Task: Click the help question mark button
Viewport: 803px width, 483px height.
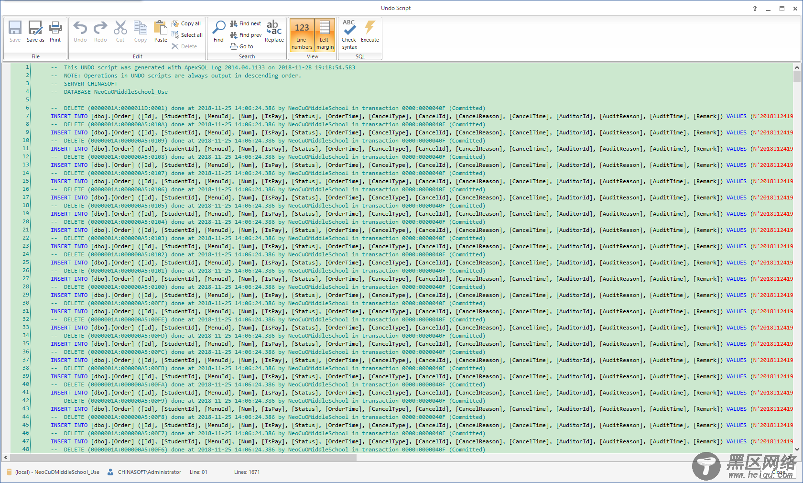Action: pyautogui.click(x=755, y=9)
